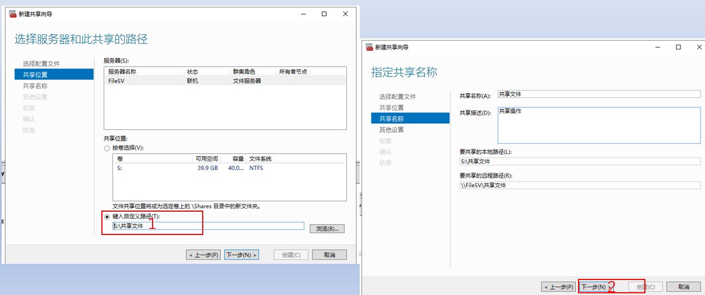
Task: Open 选择配置文件 step in left wizard
Action: (41, 63)
